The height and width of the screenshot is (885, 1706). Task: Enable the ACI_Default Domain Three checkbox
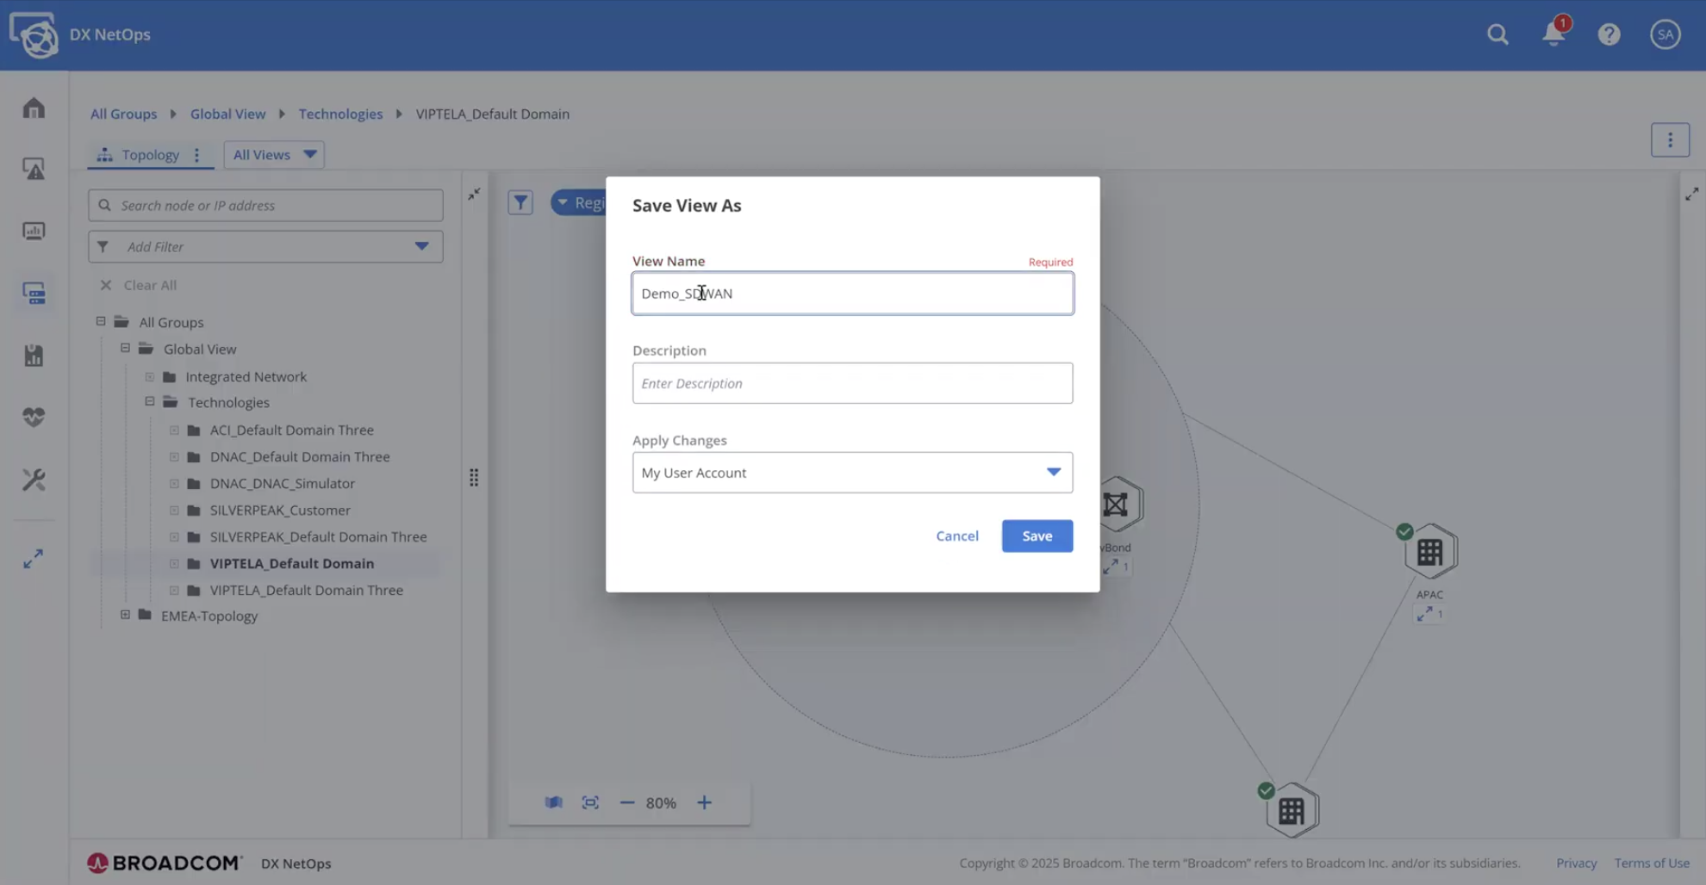[173, 430]
